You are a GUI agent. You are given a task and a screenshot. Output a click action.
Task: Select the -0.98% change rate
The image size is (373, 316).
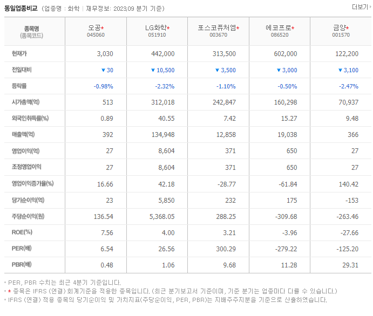click(104, 86)
